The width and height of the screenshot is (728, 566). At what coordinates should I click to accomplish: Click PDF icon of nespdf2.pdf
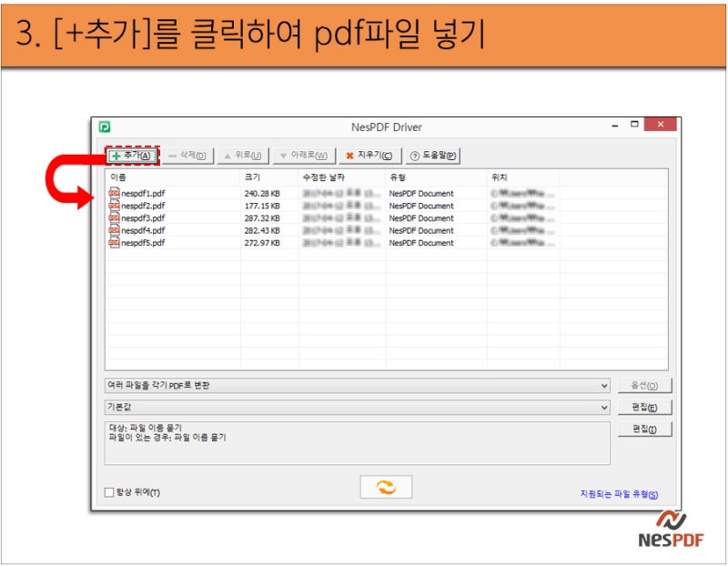114,206
